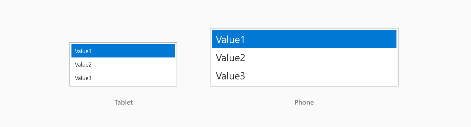Activate the middle item of the larger list
This screenshot has height=127, width=471.
[304, 57]
